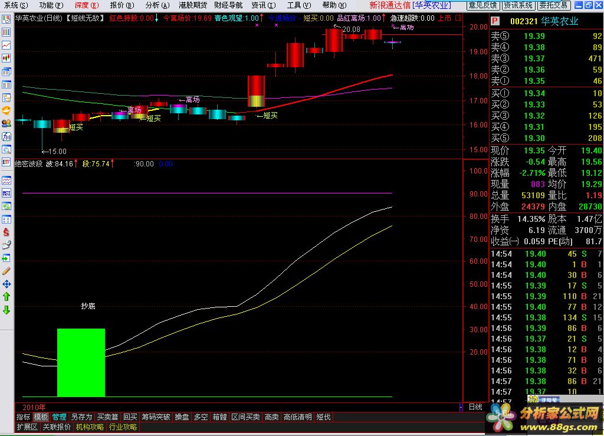Click the blue table list window icon
The height and width of the screenshot is (436, 604).
point(6,85)
